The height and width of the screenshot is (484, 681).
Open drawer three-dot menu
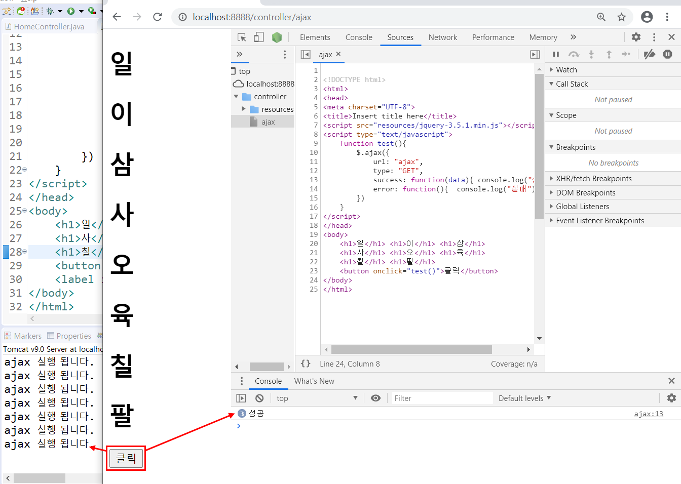tap(242, 381)
